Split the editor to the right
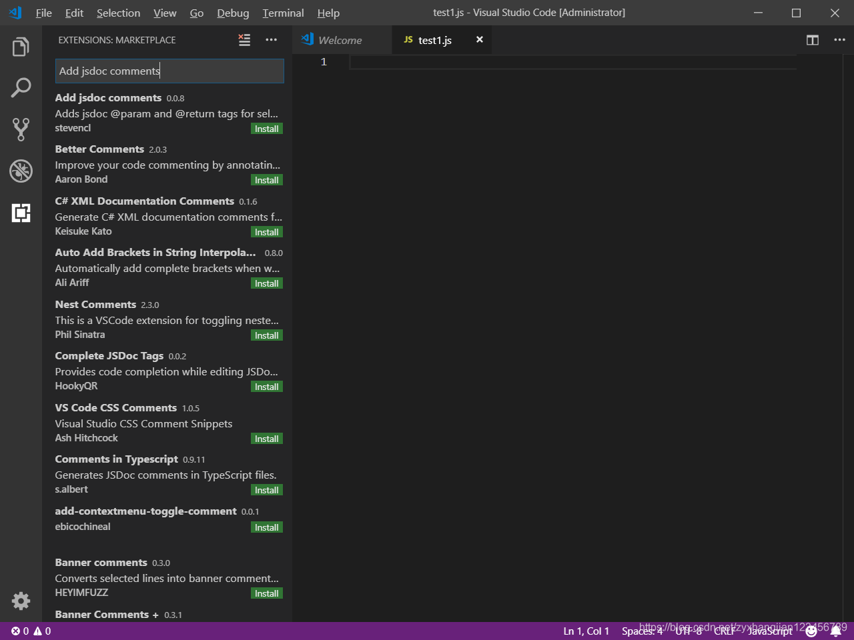854x640 pixels. pyautogui.click(x=813, y=40)
